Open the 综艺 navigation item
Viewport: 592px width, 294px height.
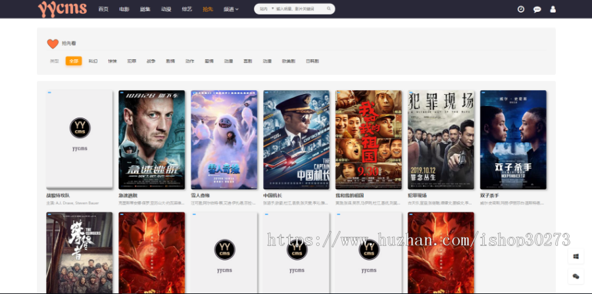click(187, 9)
